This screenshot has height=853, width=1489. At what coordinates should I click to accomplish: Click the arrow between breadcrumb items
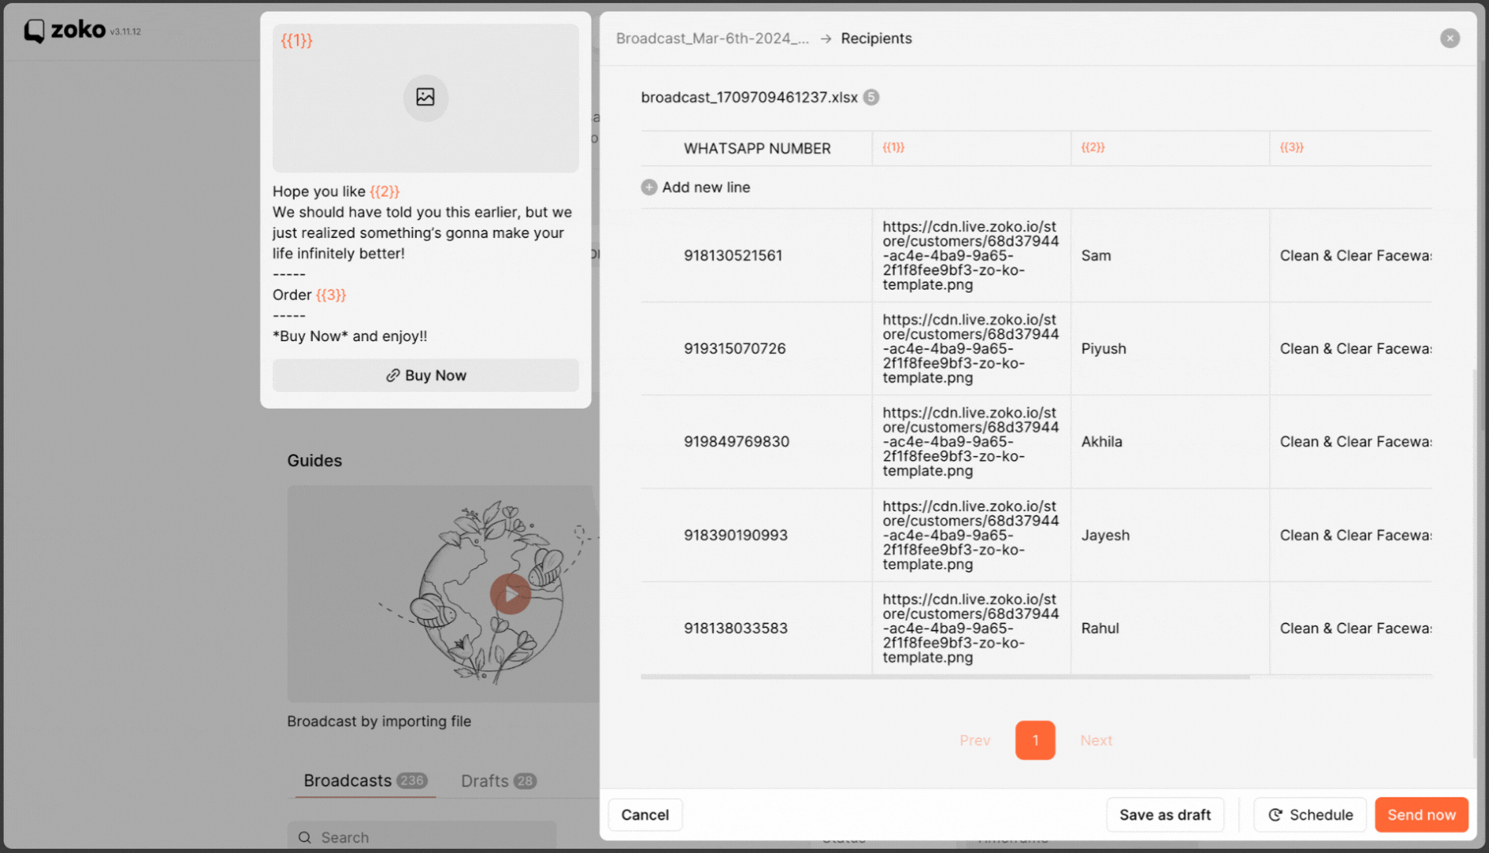(x=826, y=38)
